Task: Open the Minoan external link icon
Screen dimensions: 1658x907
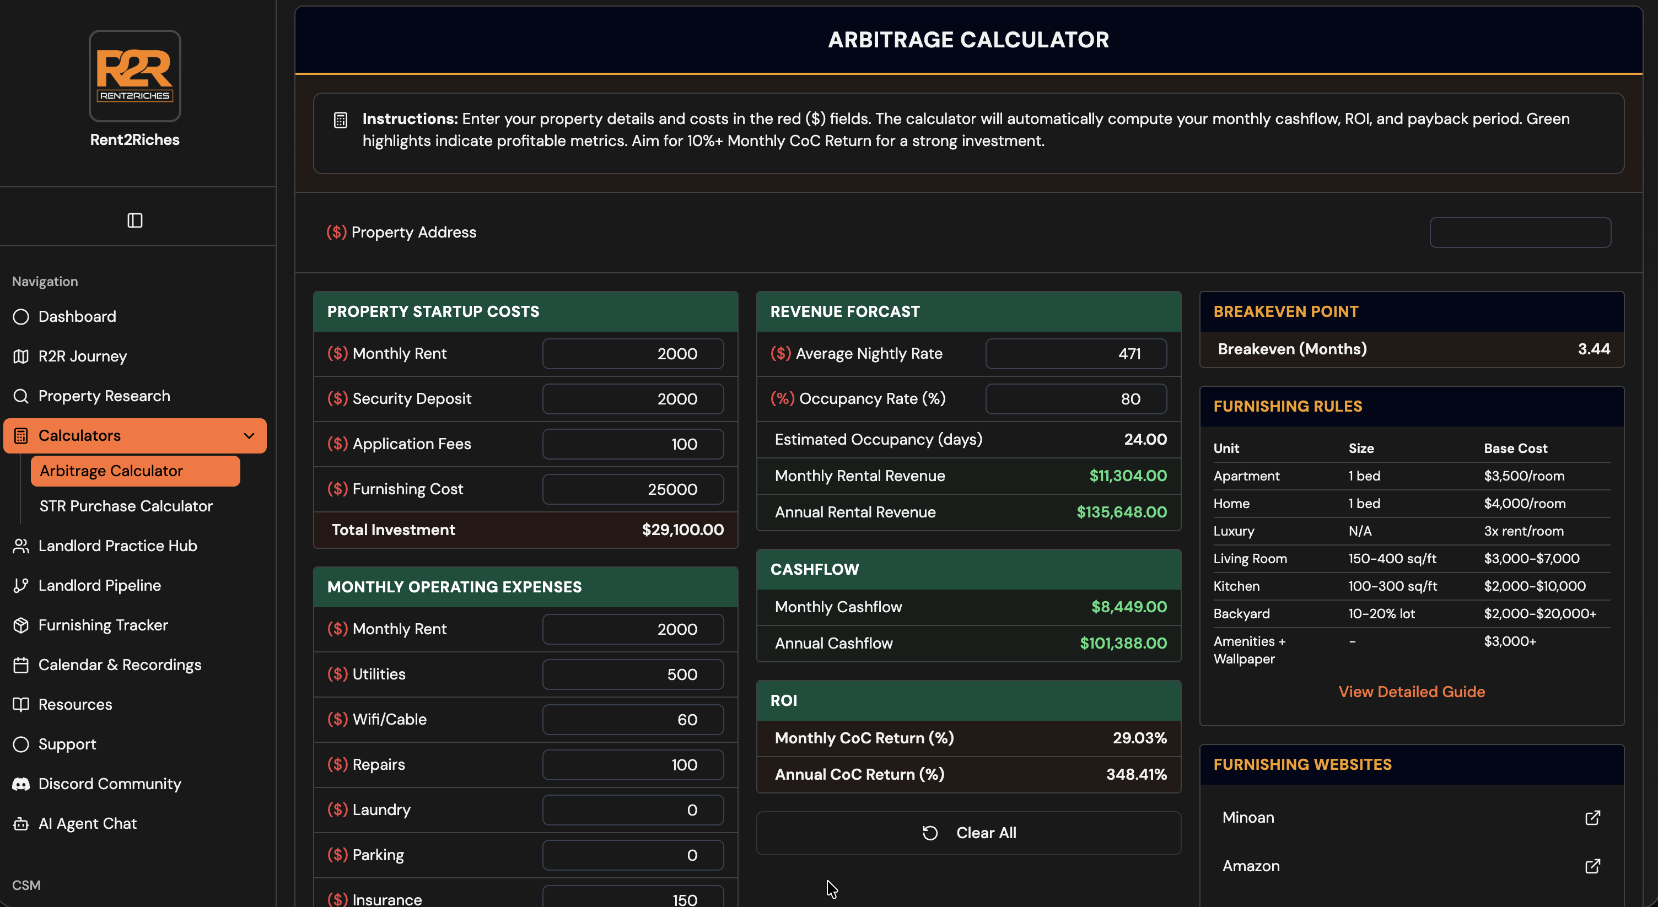Action: coord(1592,818)
